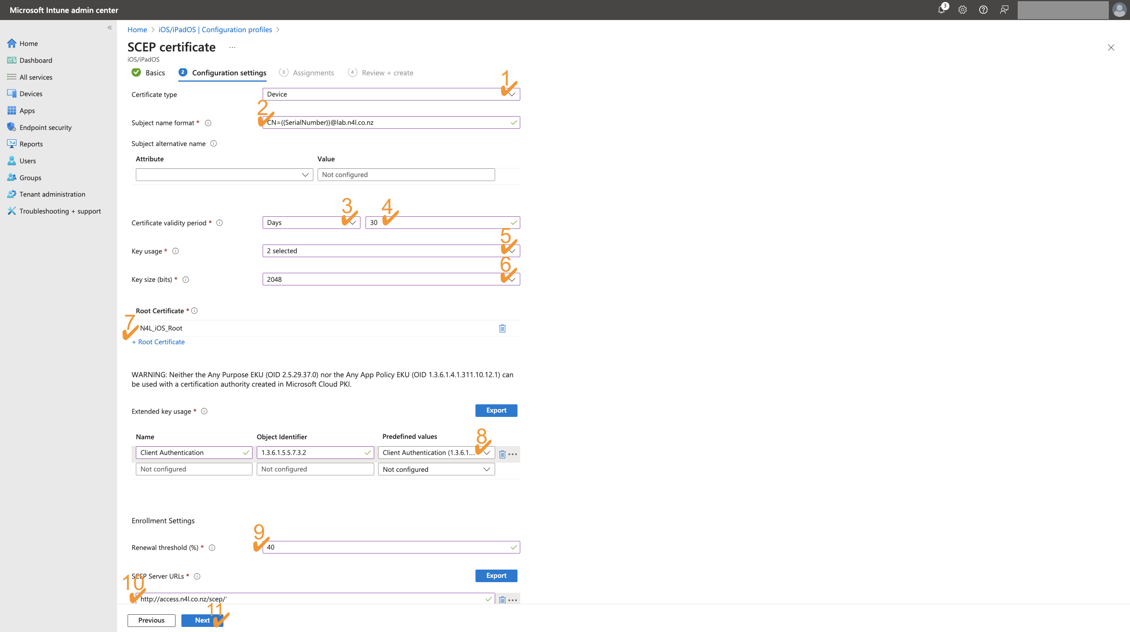Open the notifications bell in top bar

coord(941,10)
